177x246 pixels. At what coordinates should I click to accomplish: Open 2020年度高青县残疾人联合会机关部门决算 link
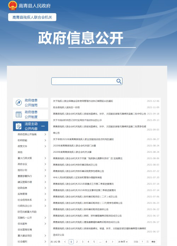click(74, 146)
